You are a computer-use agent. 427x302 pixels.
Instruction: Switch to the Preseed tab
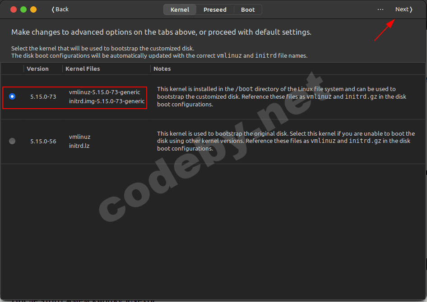point(215,9)
